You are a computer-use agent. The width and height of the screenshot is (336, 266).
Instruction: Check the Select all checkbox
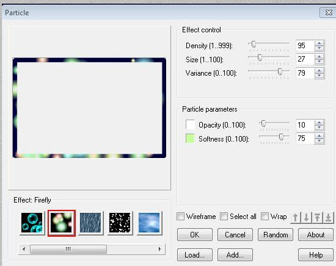click(x=224, y=217)
